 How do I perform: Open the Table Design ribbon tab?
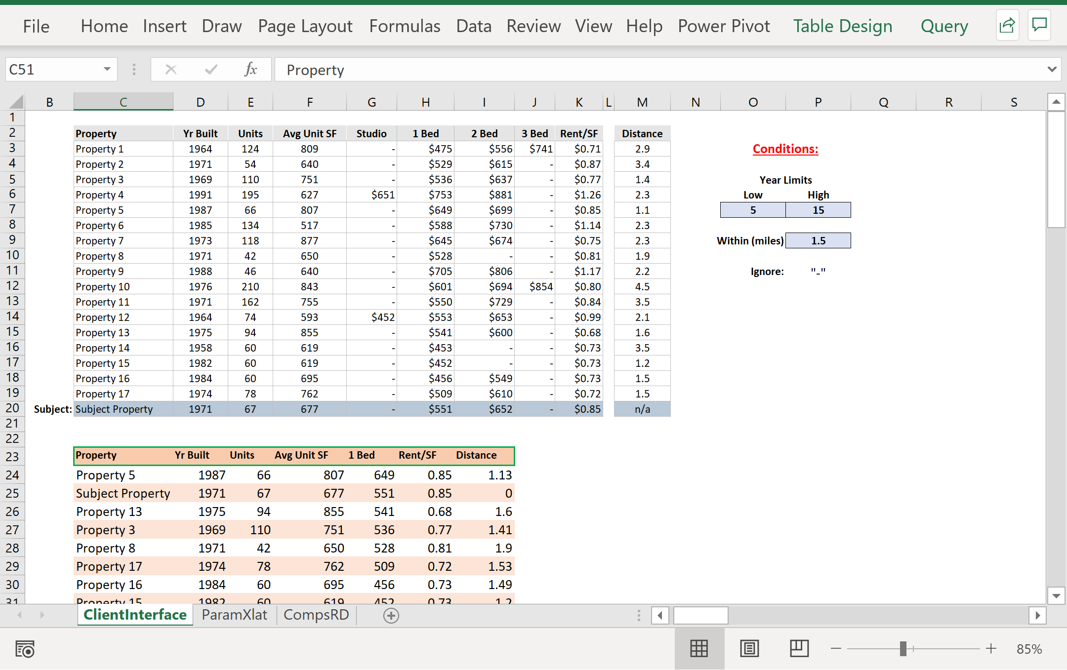click(x=842, y=26)
